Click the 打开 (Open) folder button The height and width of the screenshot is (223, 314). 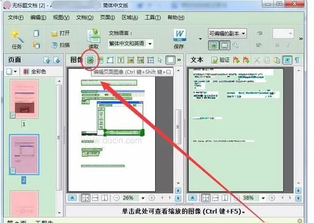[x=60, y=33]
